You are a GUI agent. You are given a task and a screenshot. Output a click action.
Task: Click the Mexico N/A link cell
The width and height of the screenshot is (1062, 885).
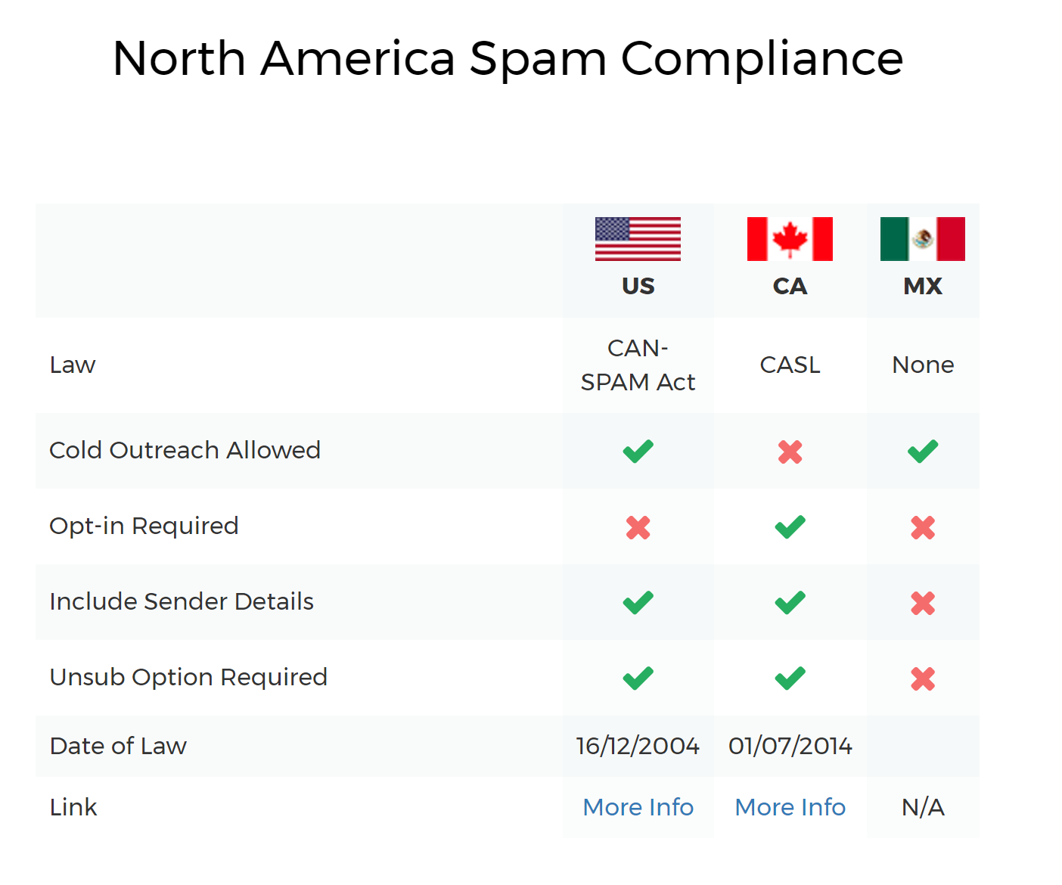(x=923, y=807)
